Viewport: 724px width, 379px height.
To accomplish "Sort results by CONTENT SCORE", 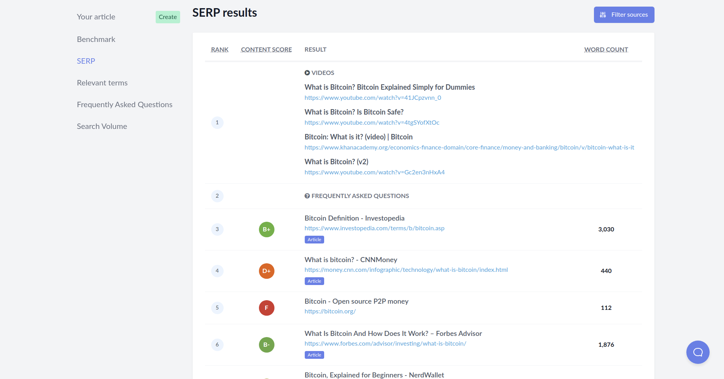I will click(x=266, y=49).
